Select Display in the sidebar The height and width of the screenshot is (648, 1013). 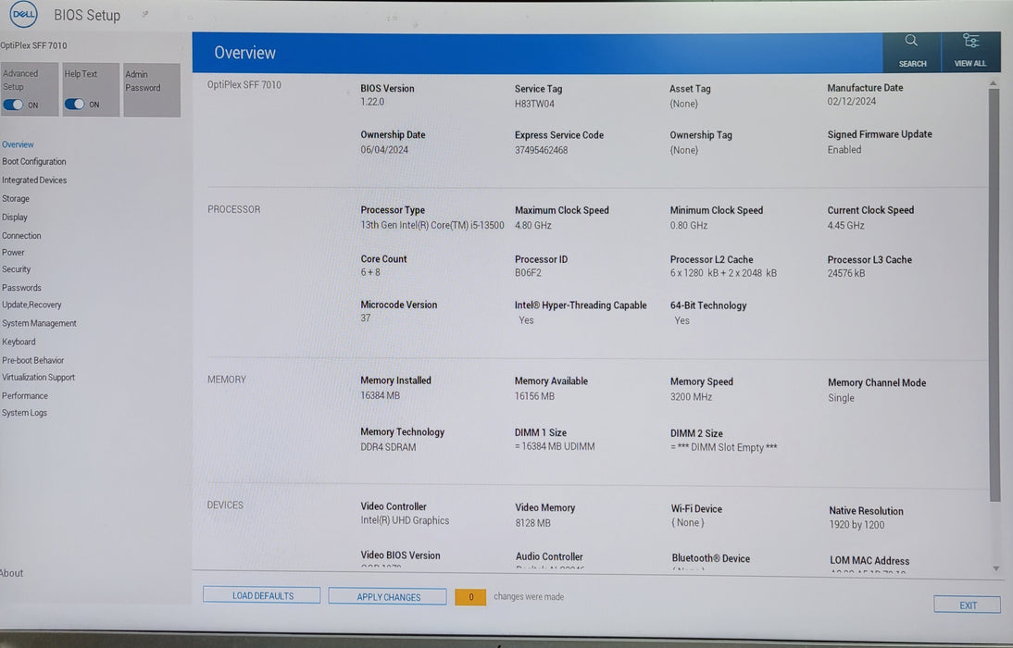(x=14, y=217)
